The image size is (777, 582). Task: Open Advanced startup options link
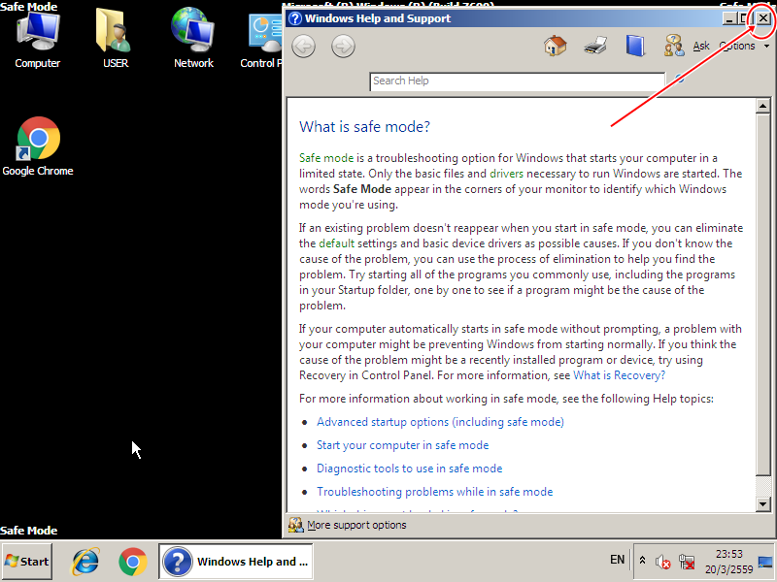pos(440,422)
